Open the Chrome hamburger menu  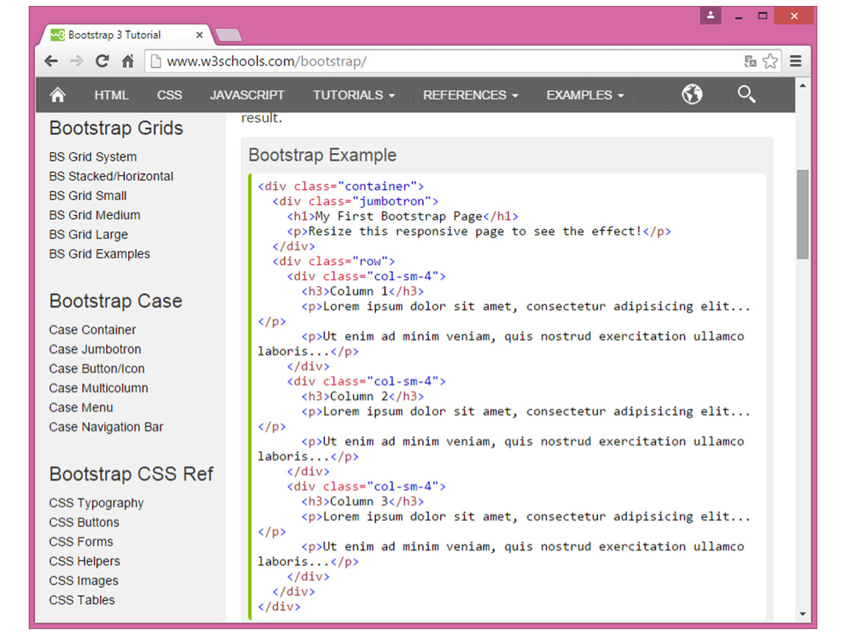click(x=795, y=62)
